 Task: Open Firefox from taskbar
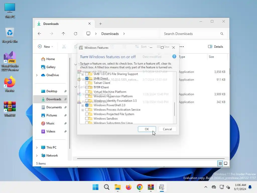pyautogui.click(x=129, y=187)
